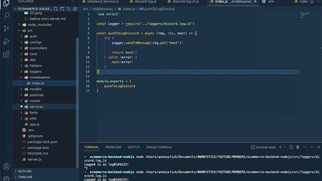The image size is (322, 181).
Task: Select the TERMINAL panel tab
Action: coord(92,147)
